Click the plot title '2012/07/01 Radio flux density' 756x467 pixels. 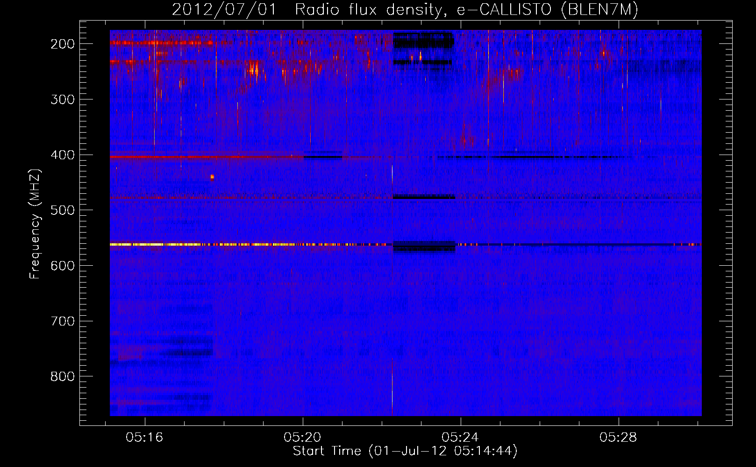tap(405, 9)
